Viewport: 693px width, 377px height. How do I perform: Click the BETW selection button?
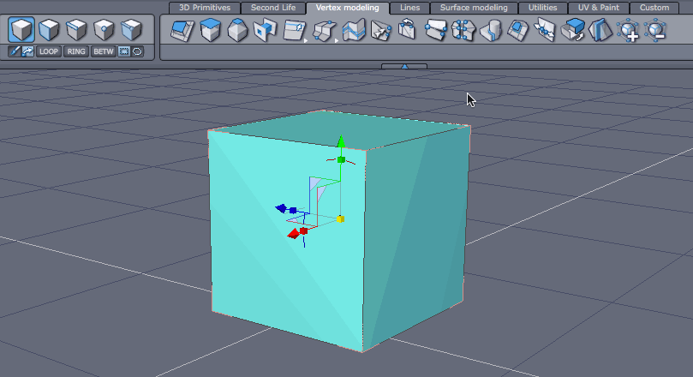pyautogui.click(x=104, y=51)
